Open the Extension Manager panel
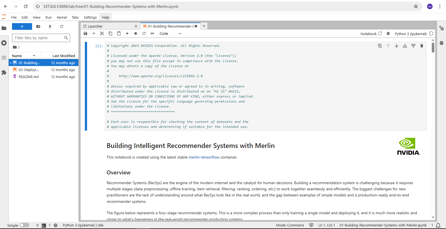446x229 pixels. [x=4, y=72]
